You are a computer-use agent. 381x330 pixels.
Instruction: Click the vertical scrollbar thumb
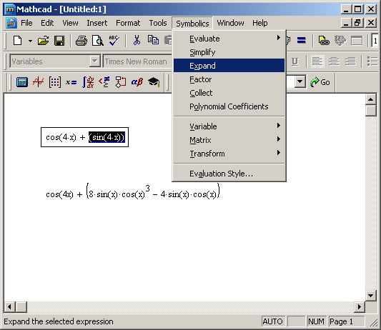371,110
